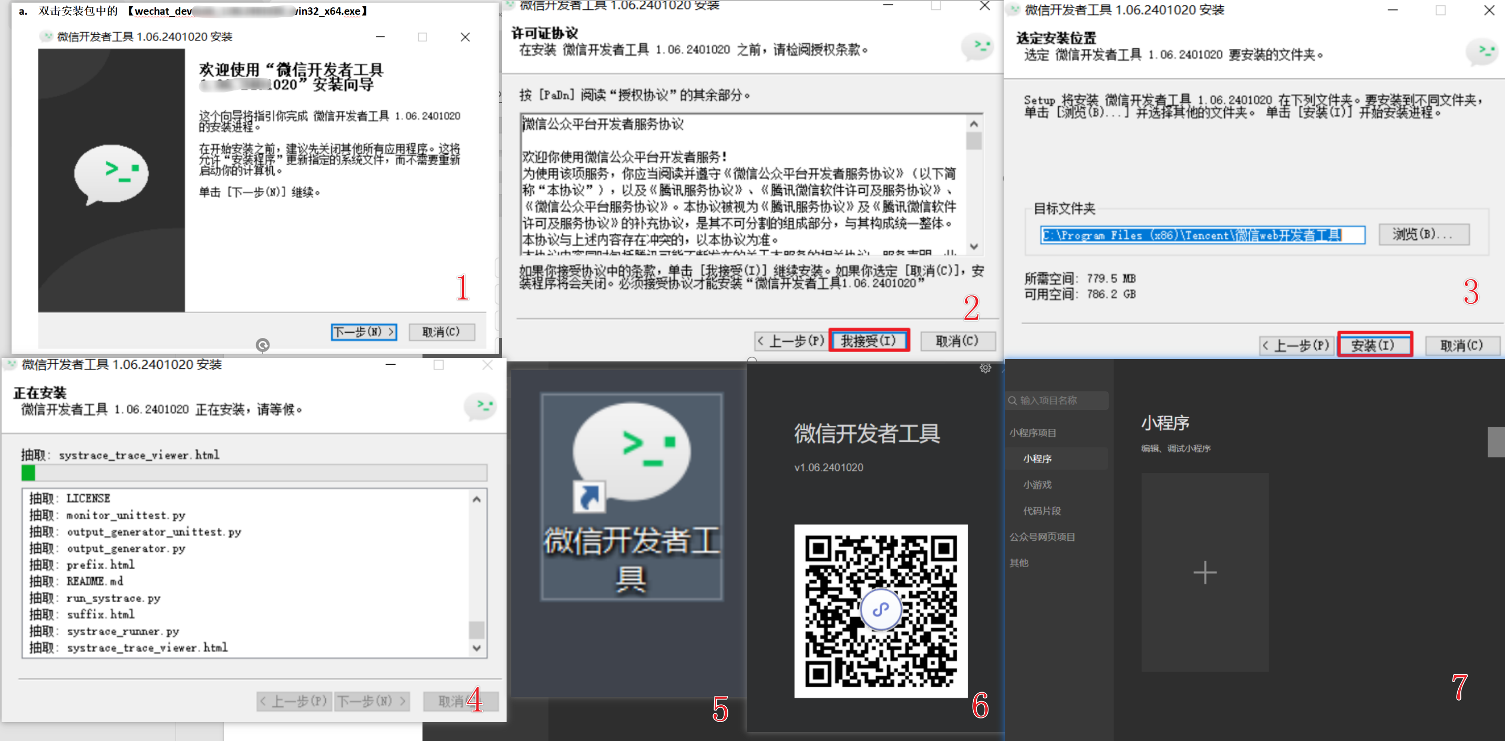Image resolution: width=1505 pixels, height=741 pixels.
Task: Click the greyed 上一步(P) in the installing window
Action: coord(294,701)
